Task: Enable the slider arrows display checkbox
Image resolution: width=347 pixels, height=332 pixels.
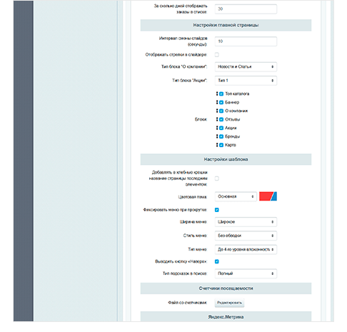Action: [217, 55]
